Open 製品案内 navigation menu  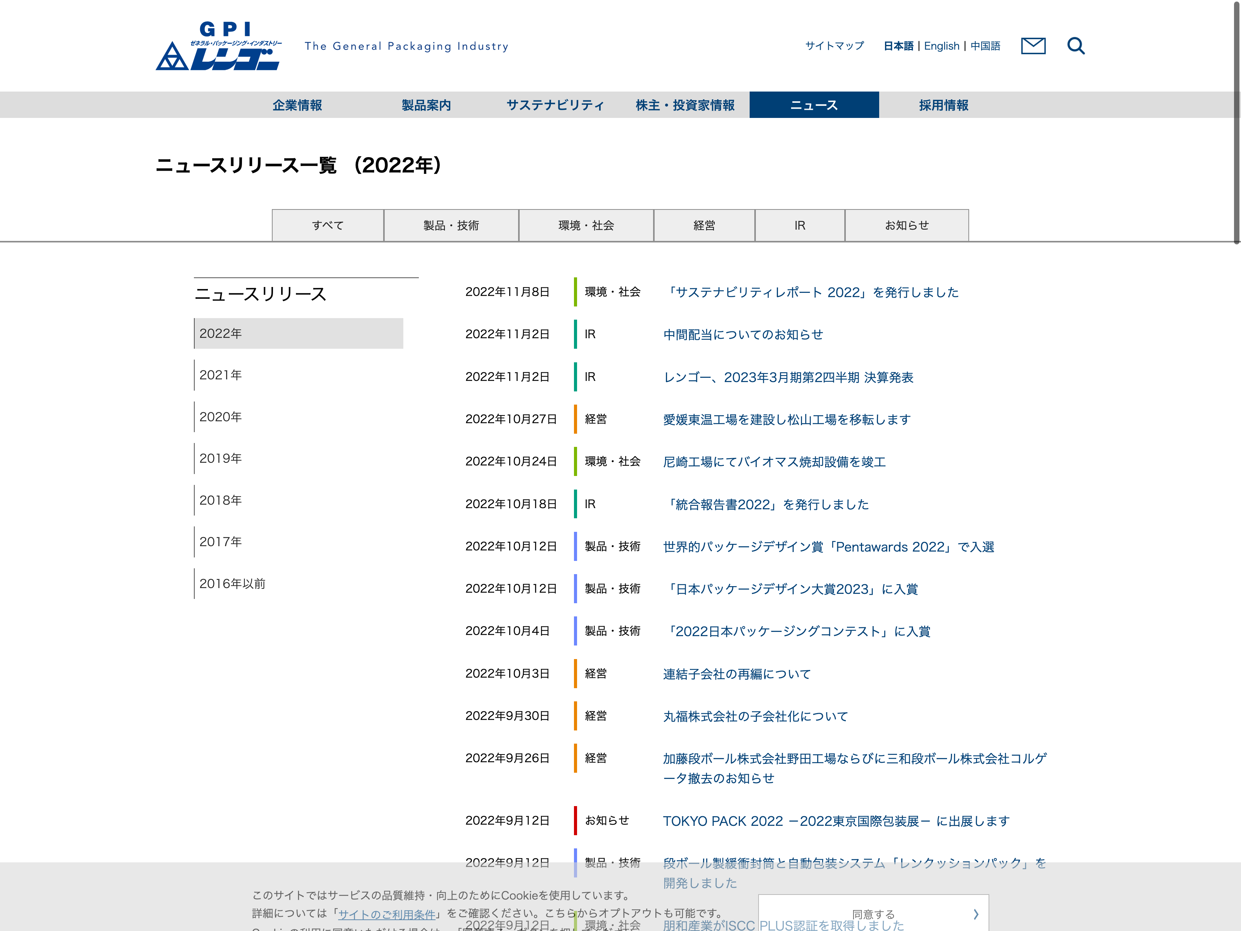click(x=426, y=105)
